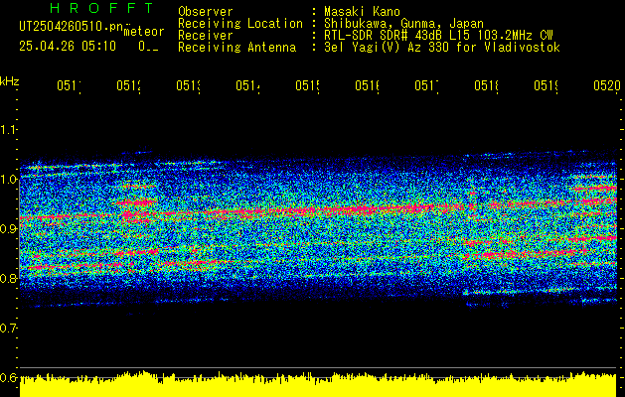The width and height of the screenshot is (625, 397).
Task: Select the observer name Masaki Kano
Action: coord(362,11)
